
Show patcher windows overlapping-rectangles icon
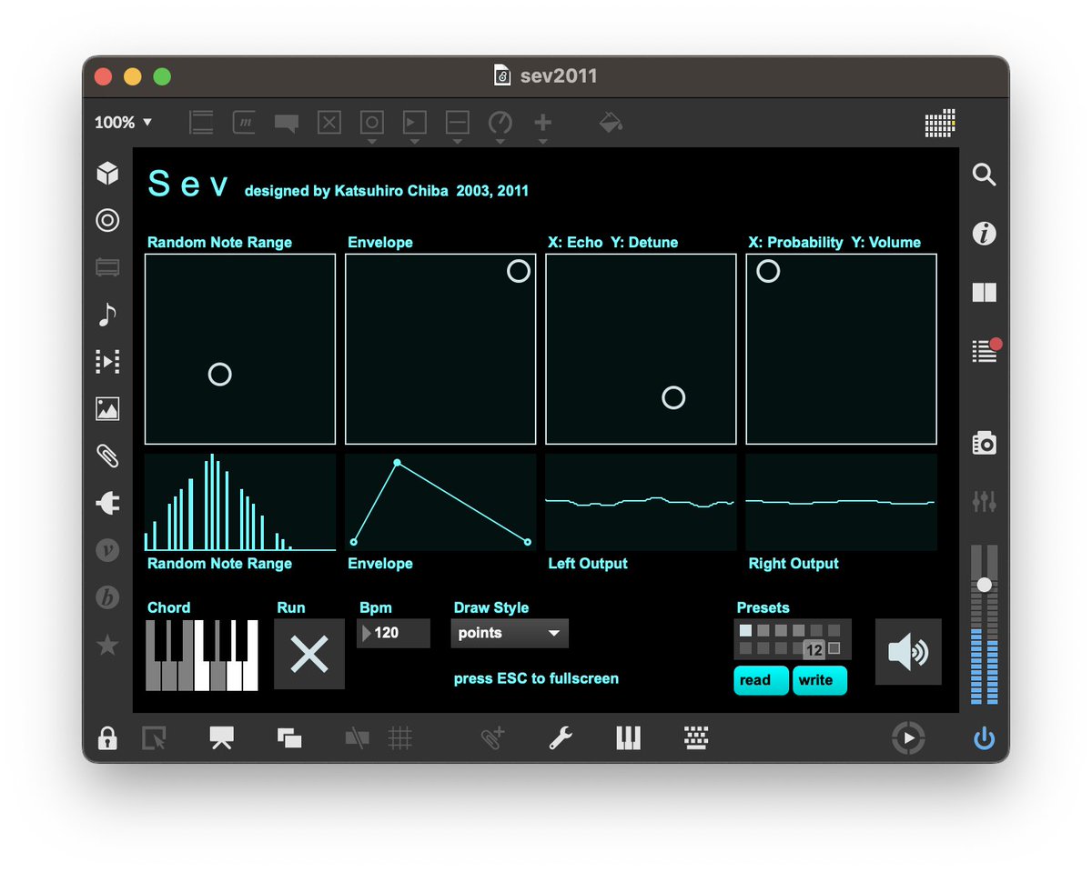(x=289, y=738)
